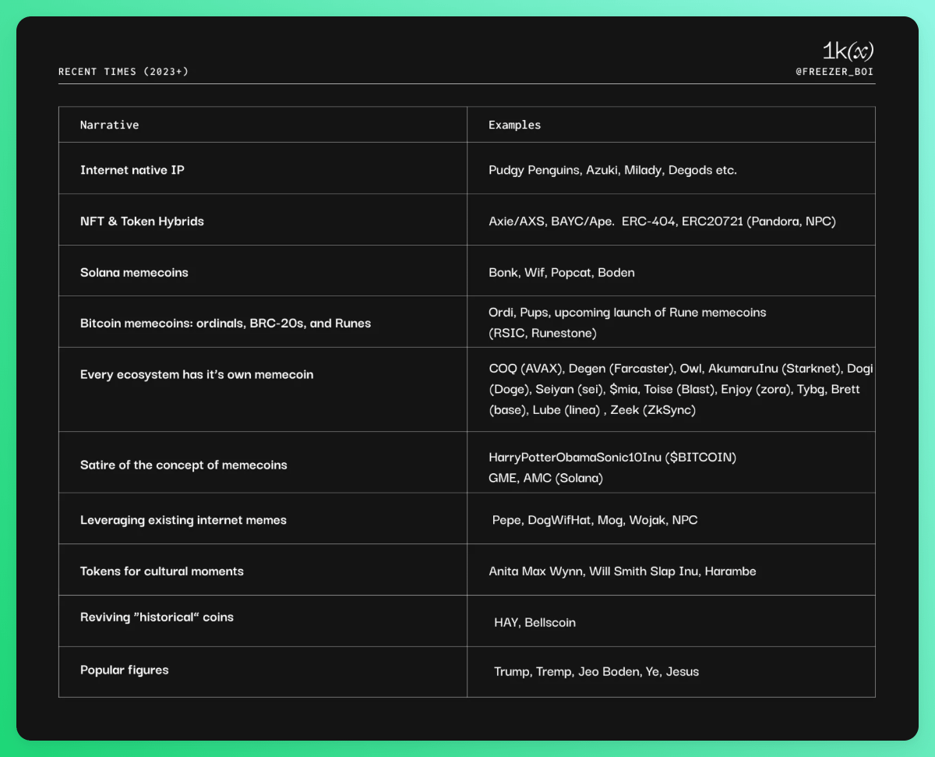This screenshot has width=935, height=757.
Task: Click the COQ (AVAX), Degen examples cell
Action: click(674, 389)
